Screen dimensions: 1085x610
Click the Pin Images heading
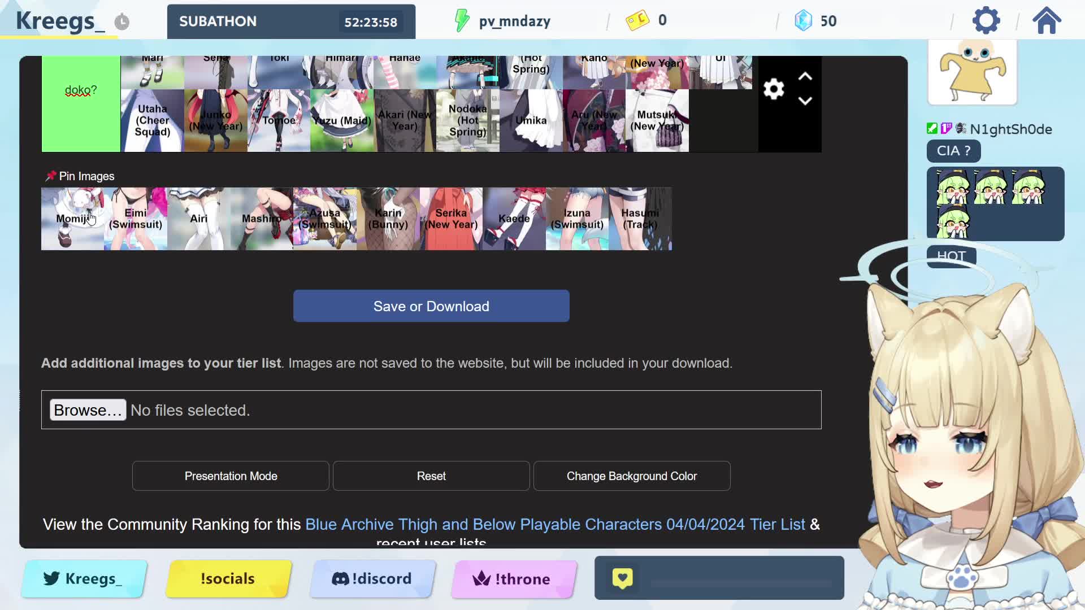(86, 176)
